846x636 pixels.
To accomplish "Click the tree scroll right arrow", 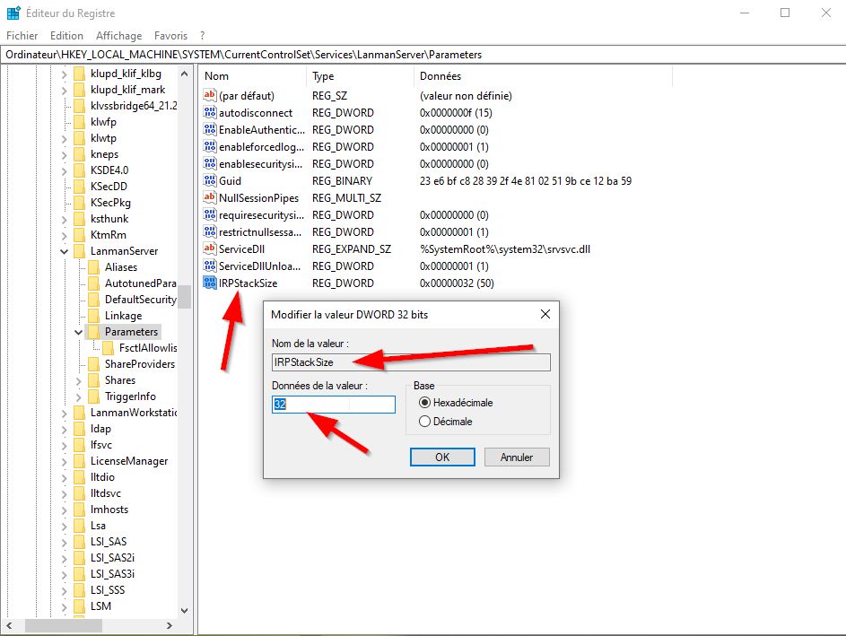I will pyautogui.click(x=170, y=626).
